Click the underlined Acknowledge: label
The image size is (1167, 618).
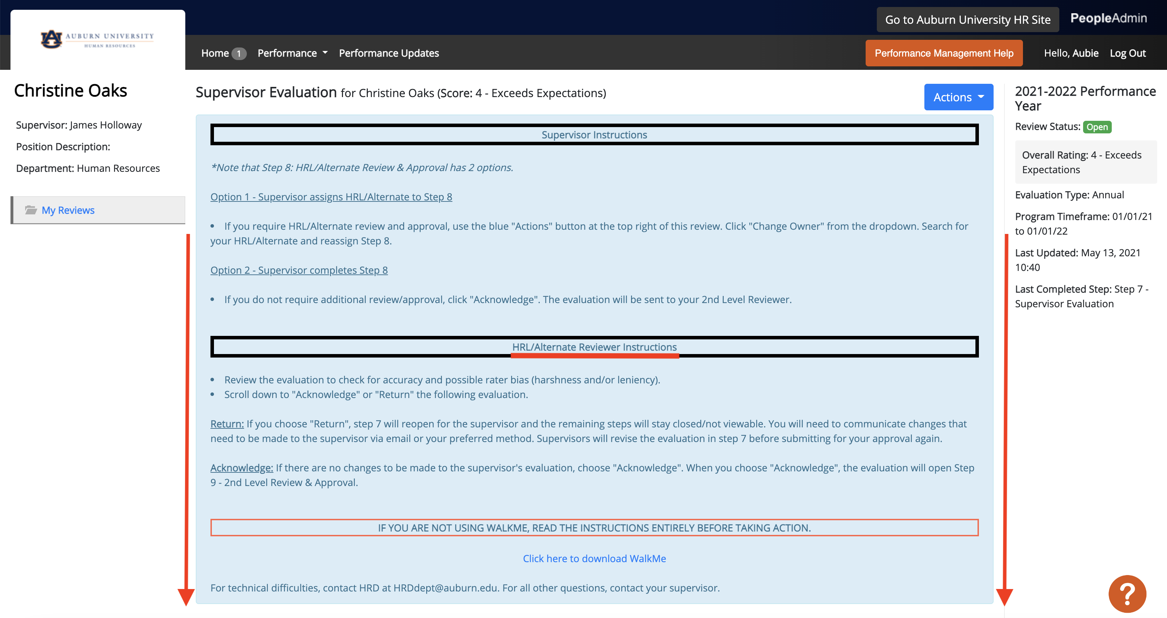coord(242,468)
